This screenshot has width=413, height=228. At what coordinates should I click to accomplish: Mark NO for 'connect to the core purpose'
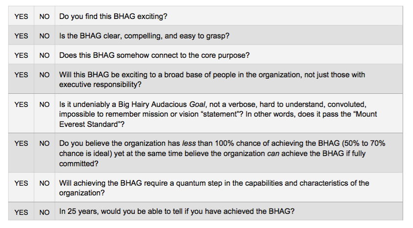pyautogui.click(x=44, y=55)
